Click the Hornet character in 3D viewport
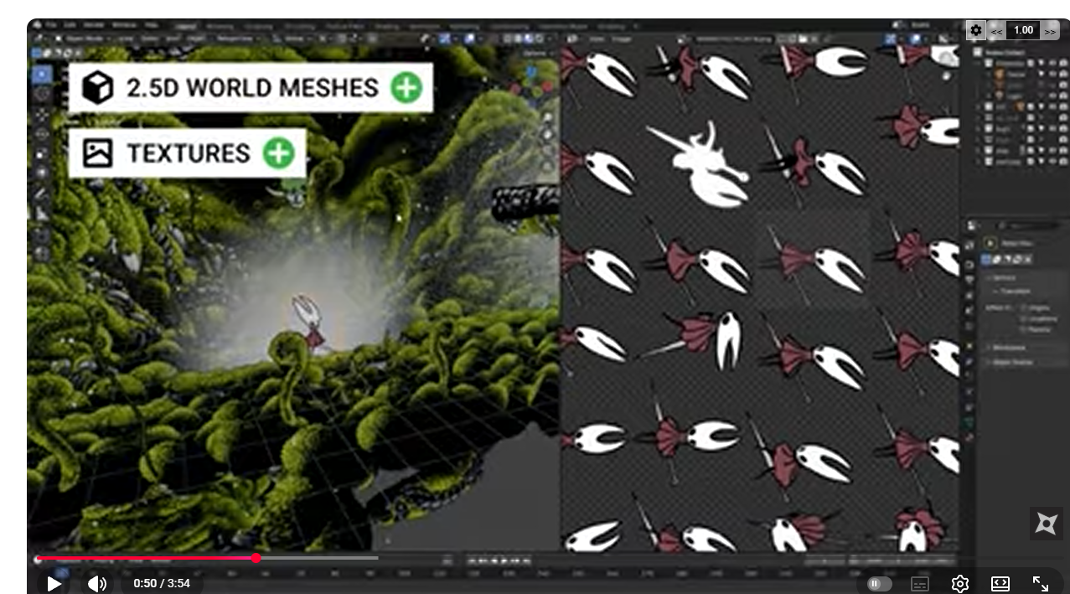 click(x=308, y=323)
